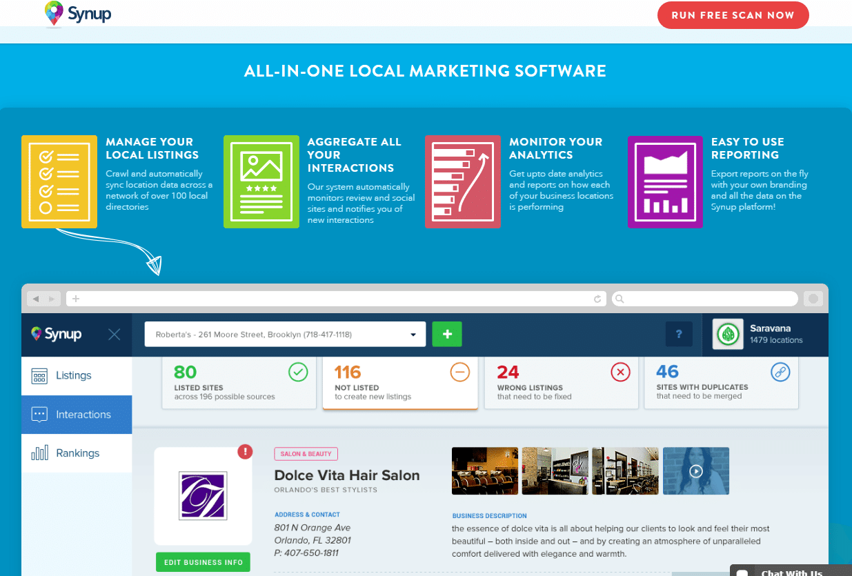Click the Address & Contact label
Image resolution: width=852 pixels, height=576 pixels.
pos(307,514)
